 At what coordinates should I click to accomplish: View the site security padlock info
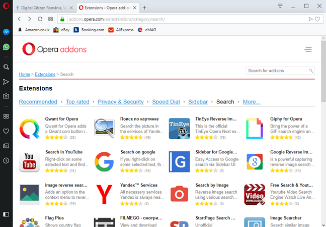62,19
